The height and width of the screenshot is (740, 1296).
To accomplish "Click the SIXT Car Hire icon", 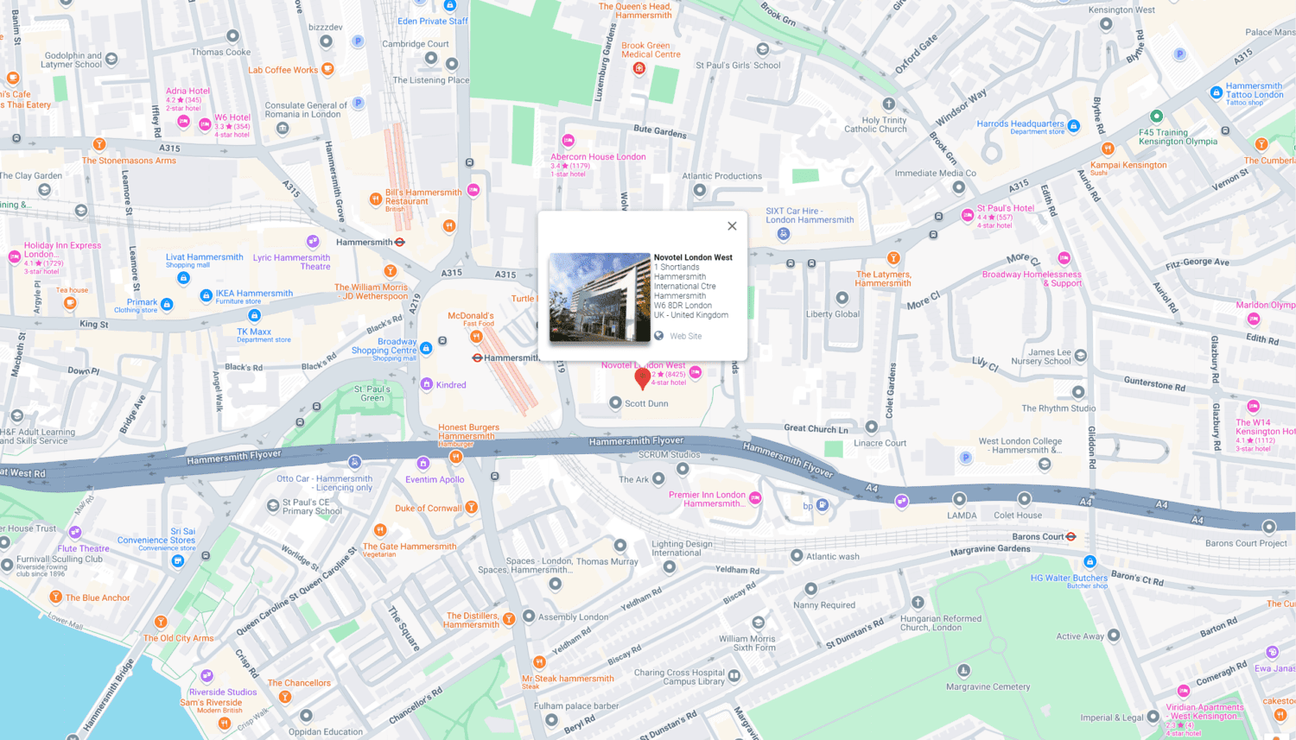I will tap(784, 234).
